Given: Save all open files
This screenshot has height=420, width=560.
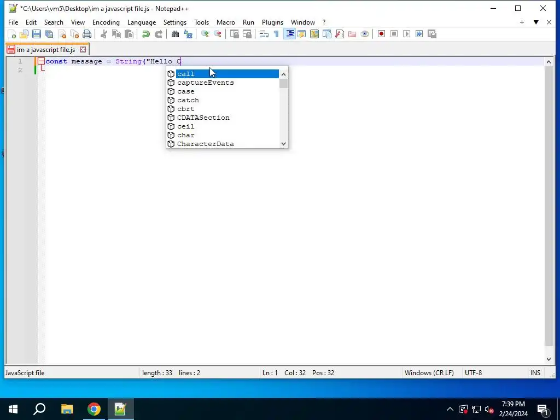Looking at the screenshot, I should click(49, 34).
